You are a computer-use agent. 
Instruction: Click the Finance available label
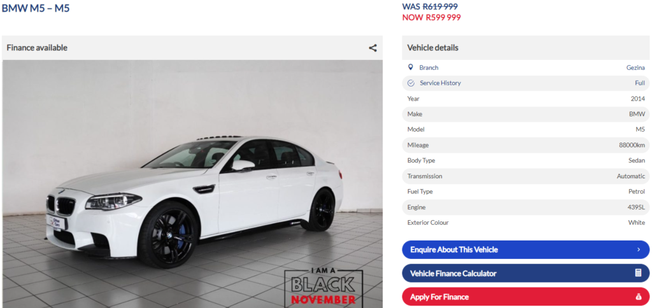coord(37,48)
